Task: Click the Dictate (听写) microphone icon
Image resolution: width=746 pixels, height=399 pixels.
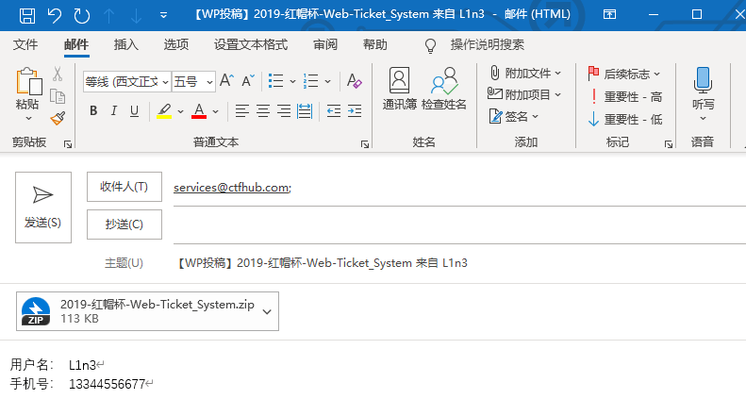Action: pyautogui.click(x=703, y=90)
